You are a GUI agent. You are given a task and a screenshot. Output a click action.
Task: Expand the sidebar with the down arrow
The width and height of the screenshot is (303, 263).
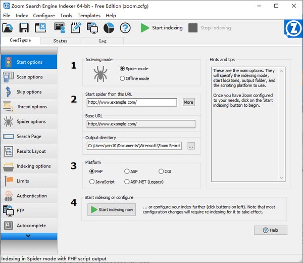(29, 236)
